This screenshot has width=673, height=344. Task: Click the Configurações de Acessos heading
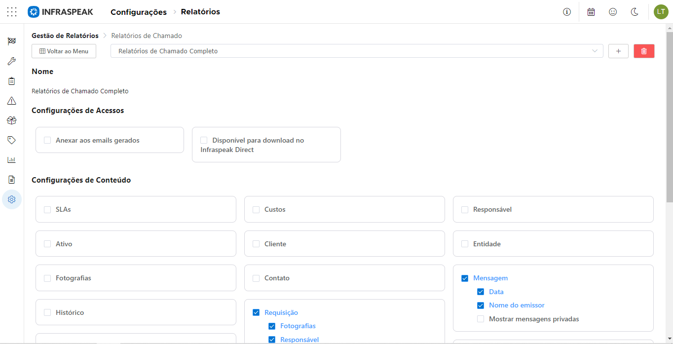[x=78, y=111]
